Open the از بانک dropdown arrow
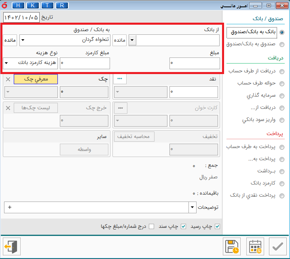The image size is (290, 259). pyautogui.click(x=132, y=40)
